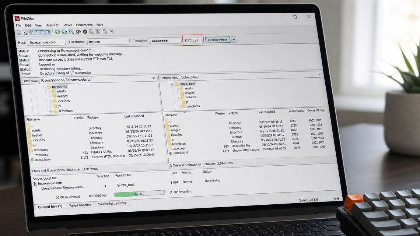The width and height of the screenshot is (420, 236).
Task: Open the File menu
Action: pos(18,25)
